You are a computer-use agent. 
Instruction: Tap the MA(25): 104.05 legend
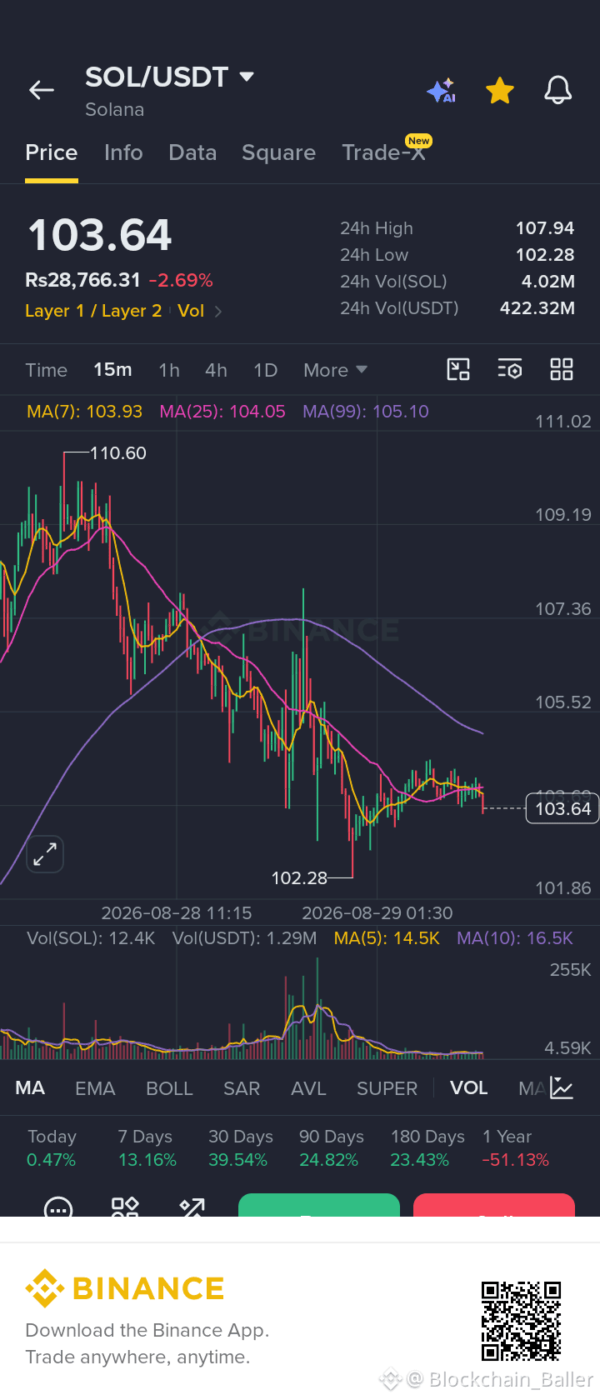pos(222,412)
